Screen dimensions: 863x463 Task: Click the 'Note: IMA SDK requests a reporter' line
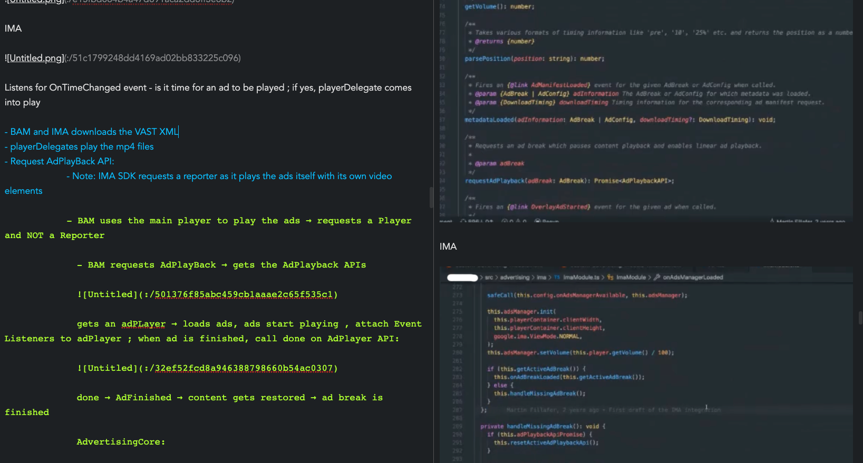[x=198, y=183]
